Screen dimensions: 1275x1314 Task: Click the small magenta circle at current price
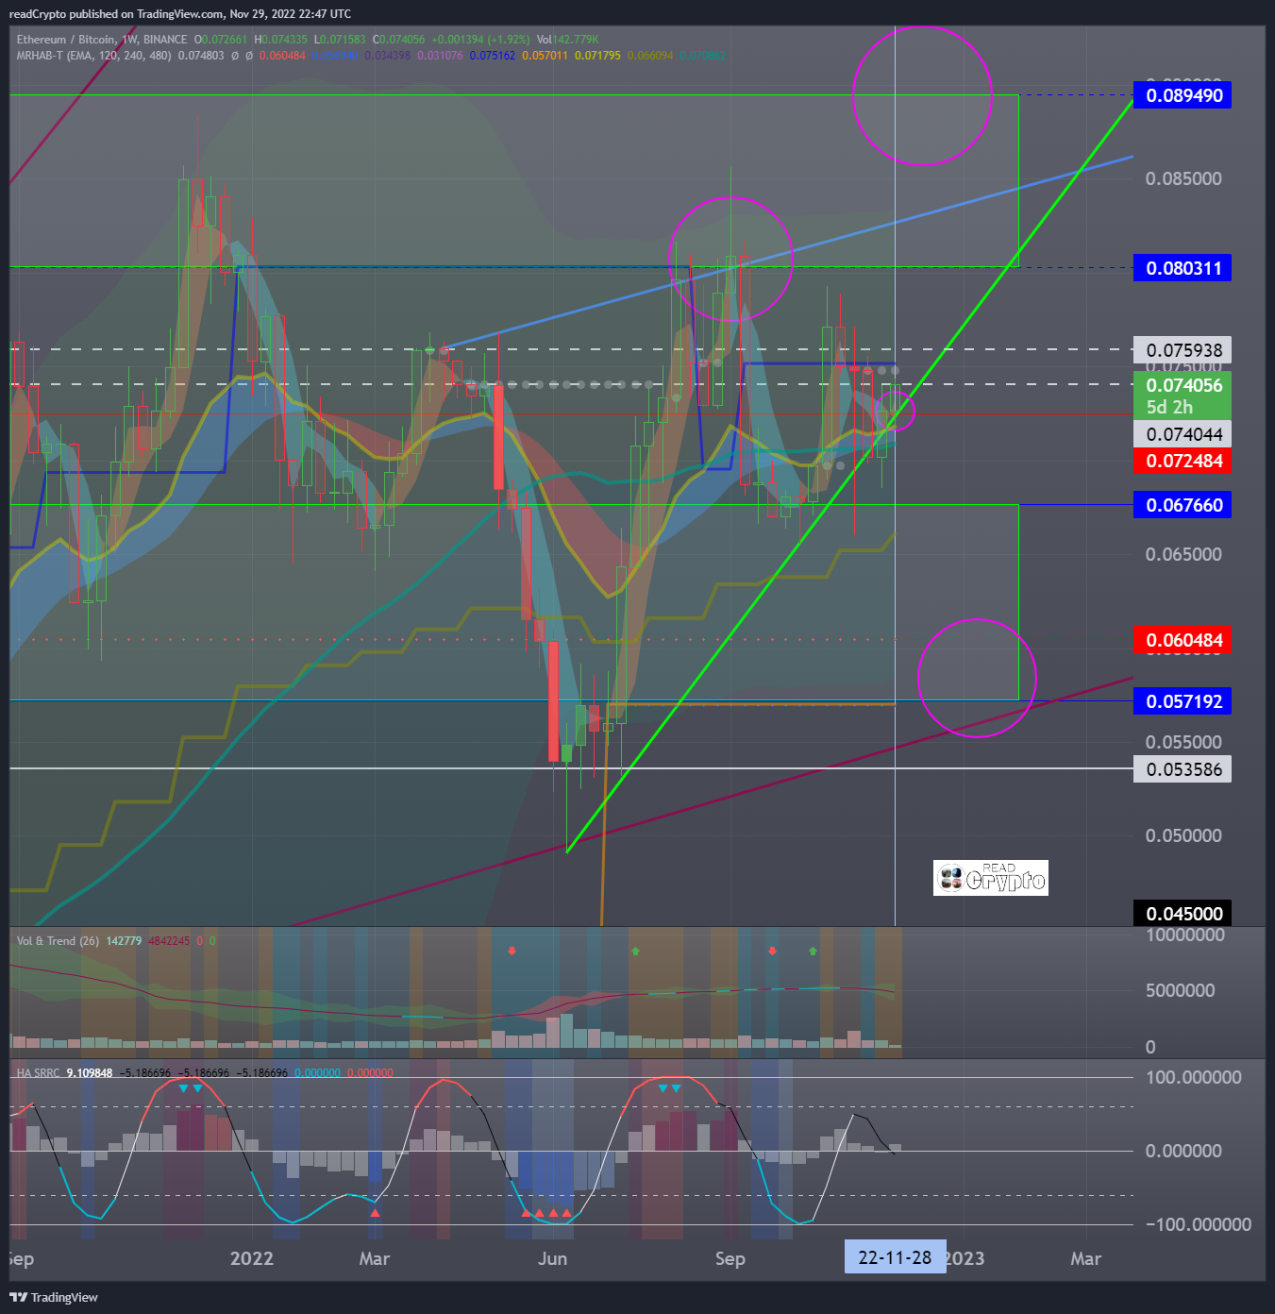[896, 412]
